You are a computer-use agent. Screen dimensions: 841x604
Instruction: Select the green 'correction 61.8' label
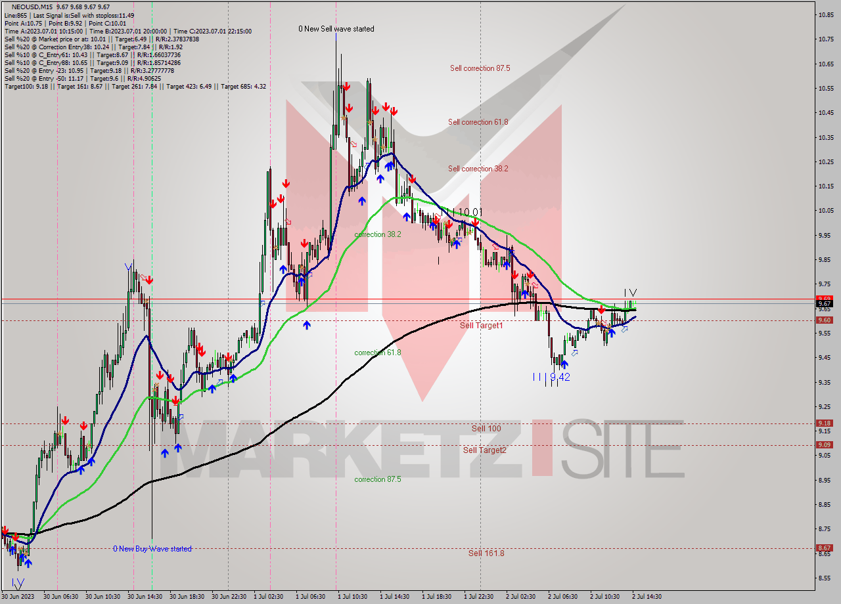pyautogui.click(x=378, y=353)
